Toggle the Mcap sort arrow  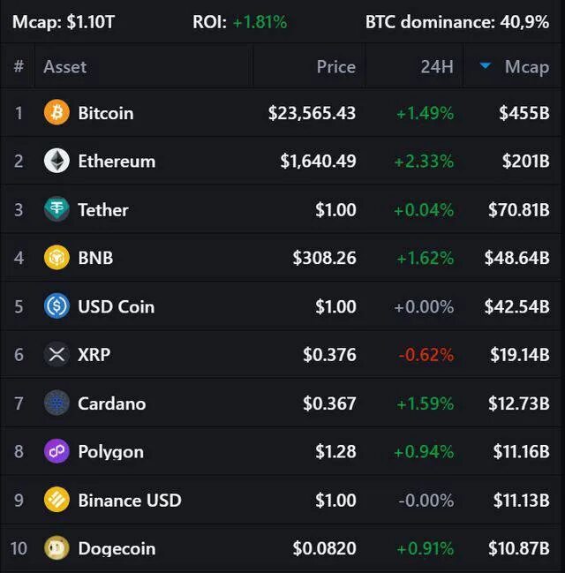coord(485,66)
